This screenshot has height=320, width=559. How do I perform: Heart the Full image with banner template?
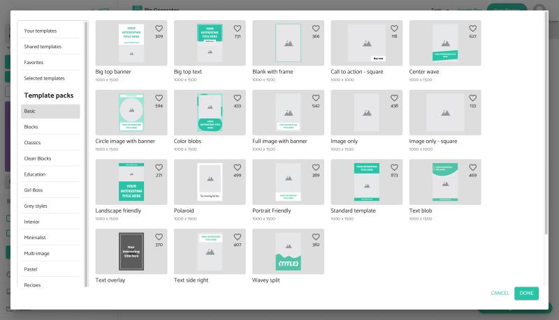316,98
